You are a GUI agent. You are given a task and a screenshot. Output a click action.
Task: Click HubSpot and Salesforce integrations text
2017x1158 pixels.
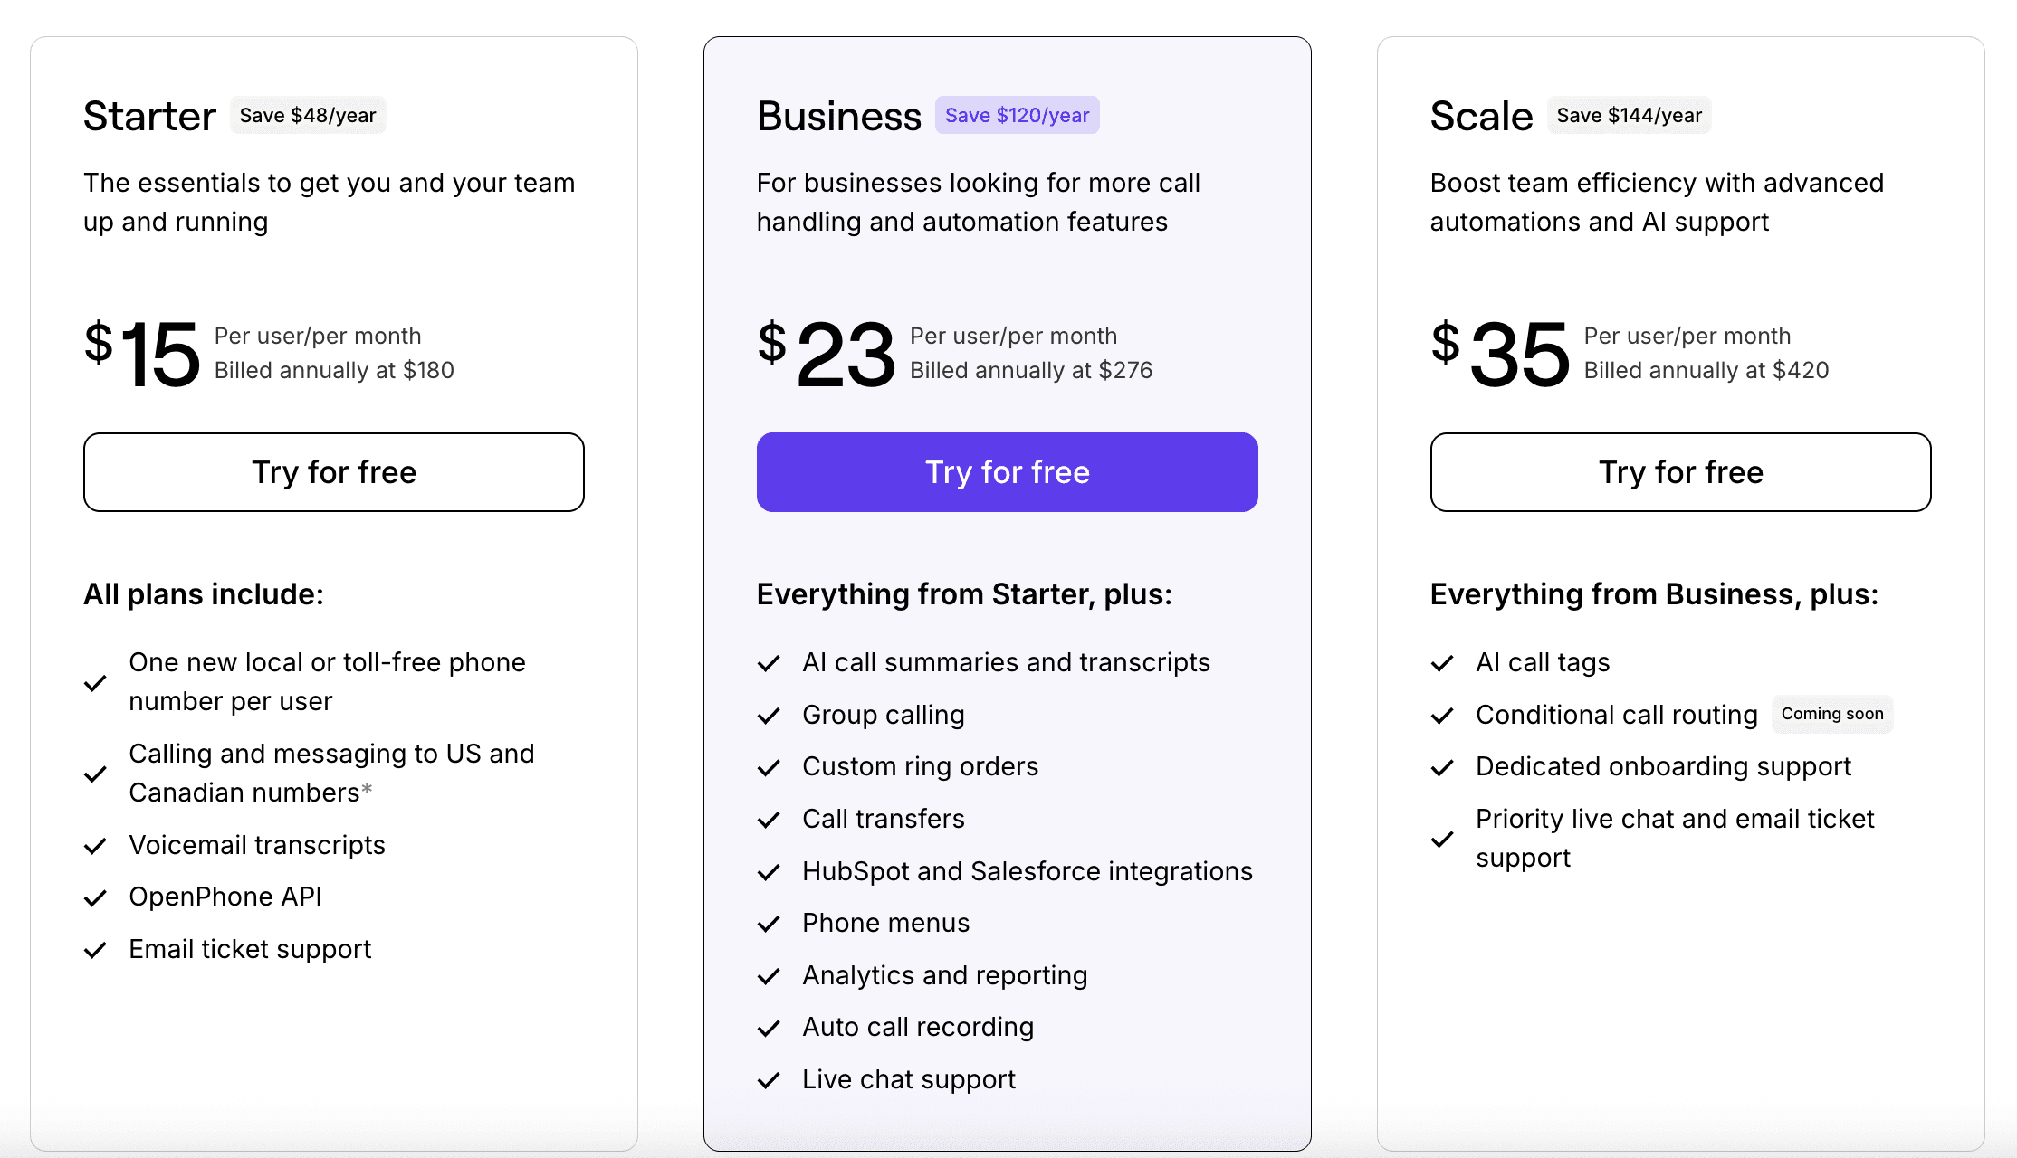[1027, 871]
